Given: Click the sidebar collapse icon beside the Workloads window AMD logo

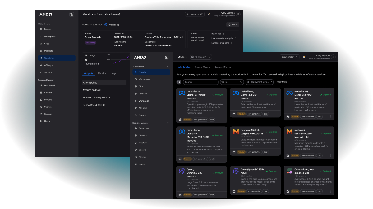Looking at the screenshot, I should 71,15.
